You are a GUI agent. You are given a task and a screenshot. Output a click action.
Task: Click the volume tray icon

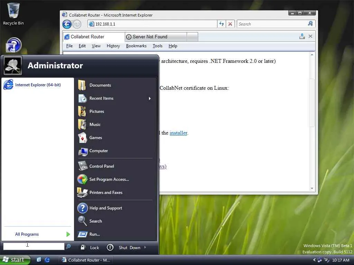pos(326,260)
